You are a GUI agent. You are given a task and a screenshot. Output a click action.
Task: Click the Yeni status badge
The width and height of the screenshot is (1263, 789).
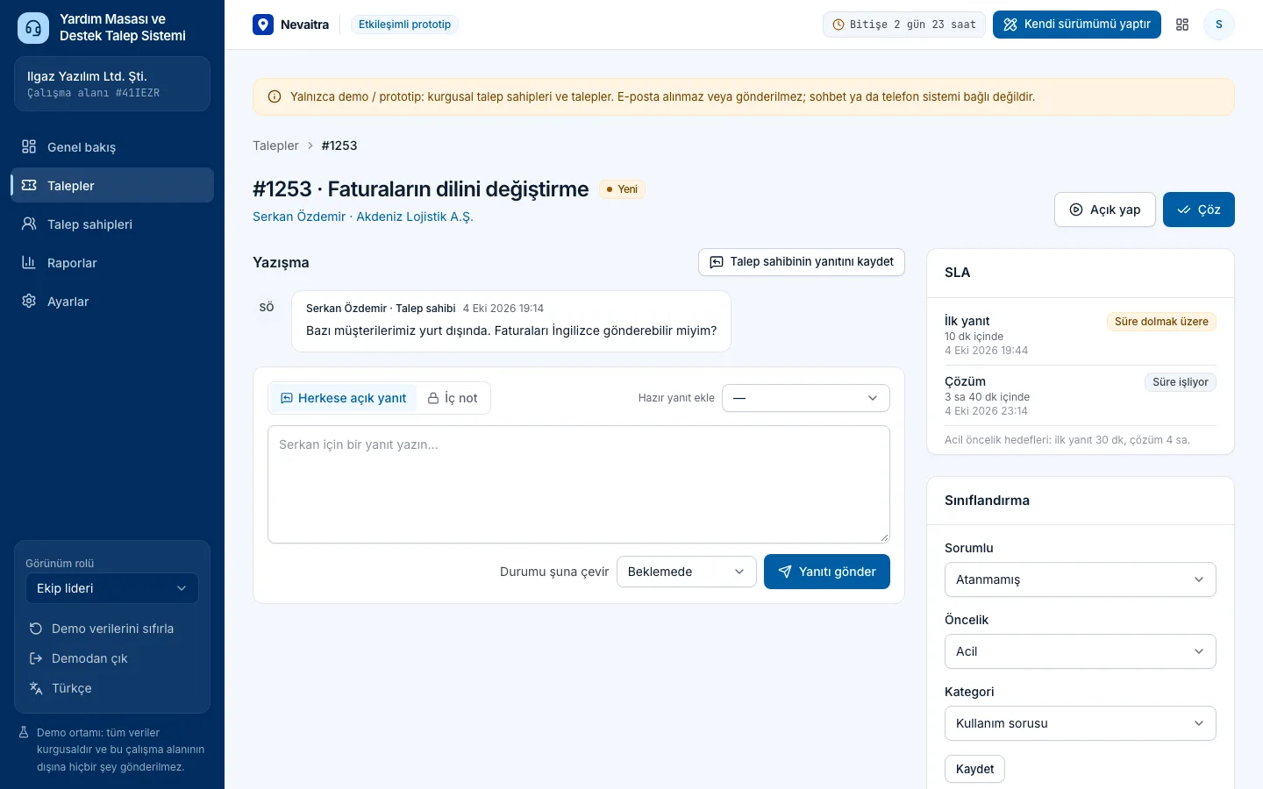click(622, 189)
